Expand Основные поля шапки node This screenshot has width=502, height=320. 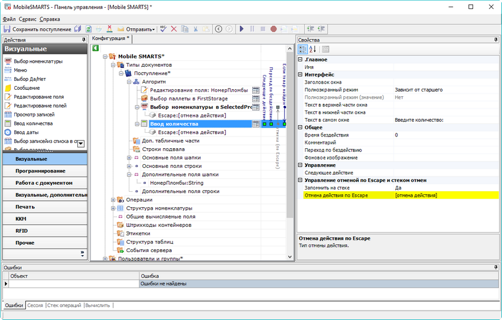[129, 158]
